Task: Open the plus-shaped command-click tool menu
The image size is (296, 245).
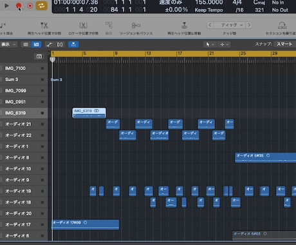Action: [x=224, y=44]
